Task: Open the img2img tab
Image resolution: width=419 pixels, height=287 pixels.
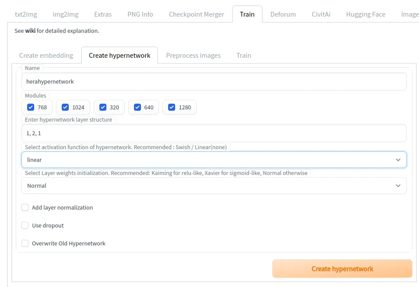Action: [x=66, y=14]
